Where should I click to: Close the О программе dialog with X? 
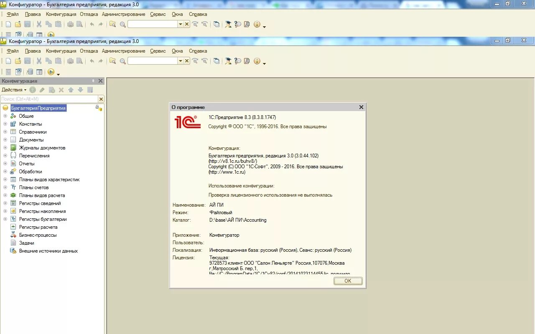point(361,107)
